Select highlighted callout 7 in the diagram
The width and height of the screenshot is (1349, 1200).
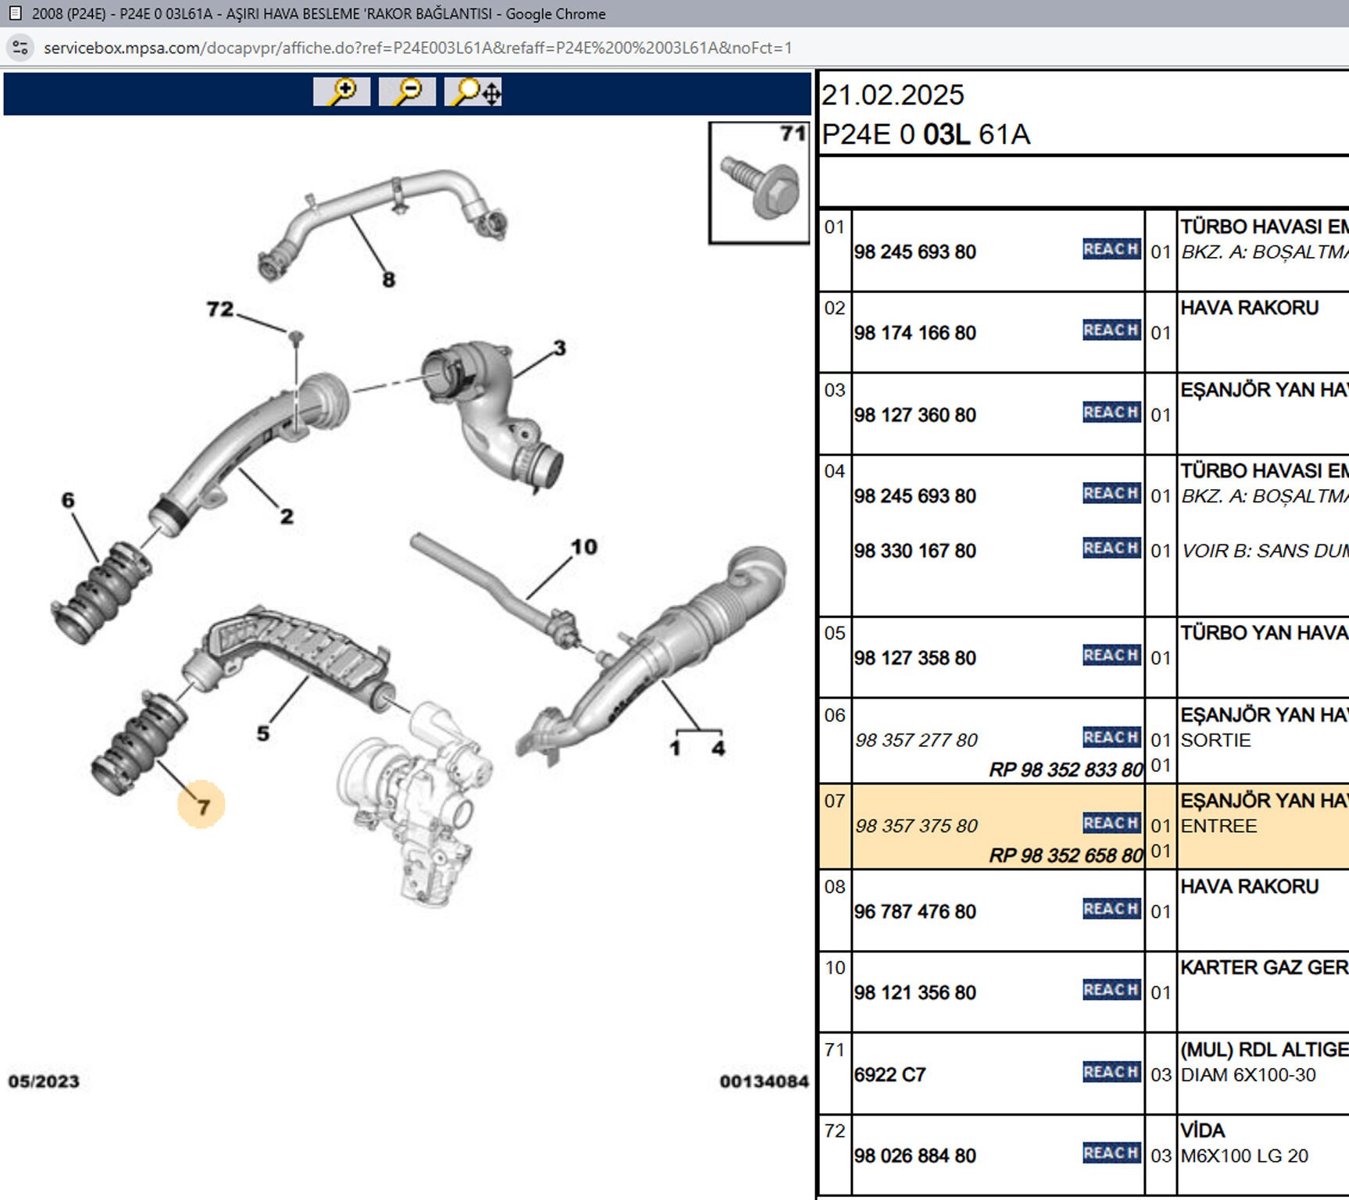tap(202, 805)
